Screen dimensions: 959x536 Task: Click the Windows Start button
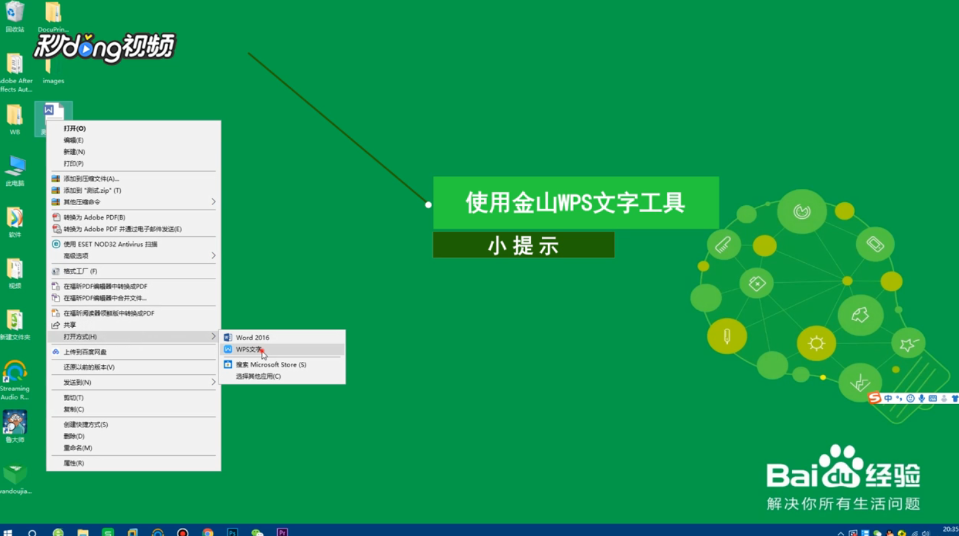click(x=8, y=532)
